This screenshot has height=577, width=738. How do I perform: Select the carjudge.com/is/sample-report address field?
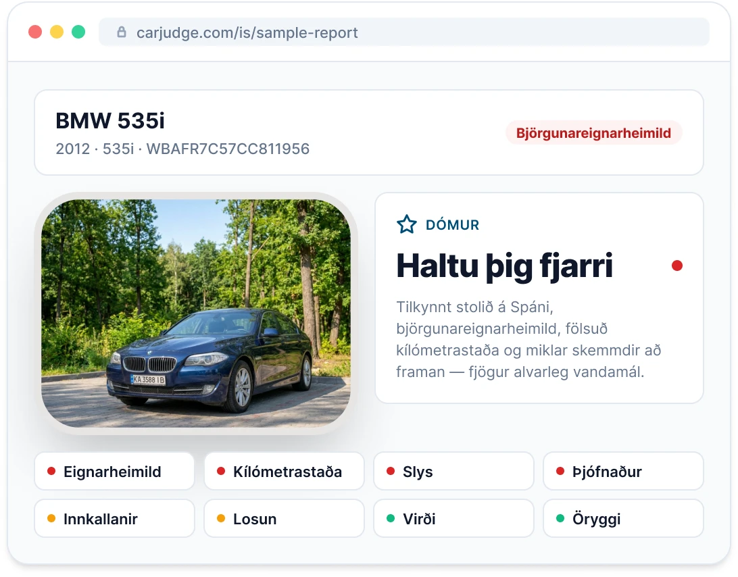point(404,32)
